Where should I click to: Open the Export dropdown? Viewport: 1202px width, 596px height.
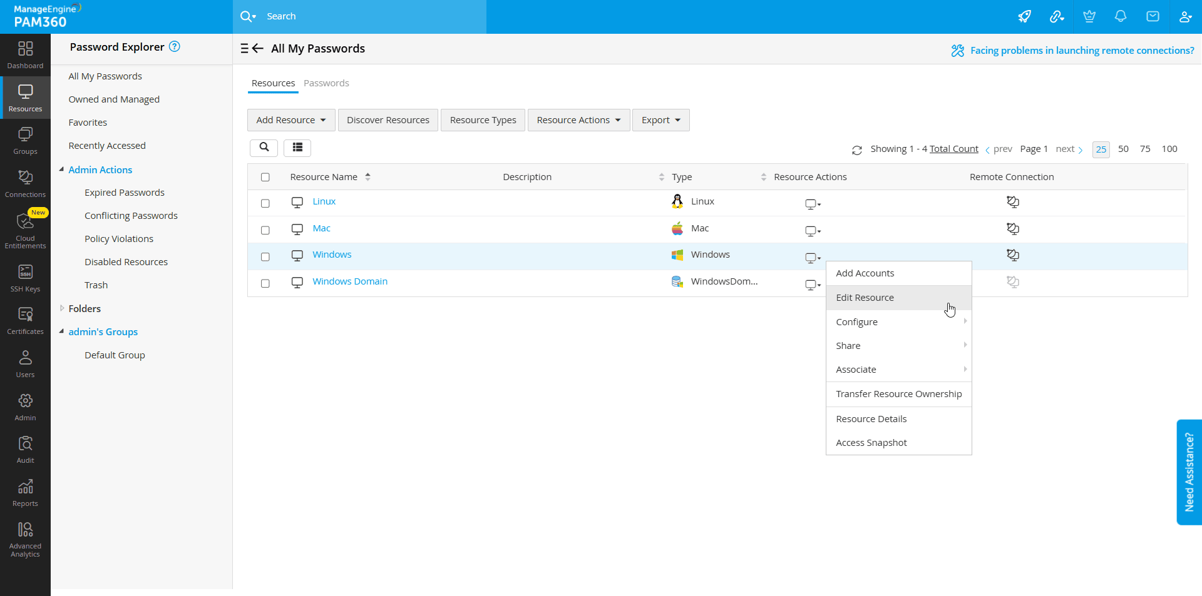click(x=661, y=120)
